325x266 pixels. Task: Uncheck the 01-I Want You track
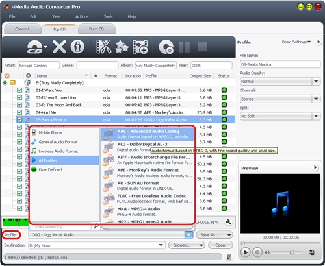[x=19, y=90]
